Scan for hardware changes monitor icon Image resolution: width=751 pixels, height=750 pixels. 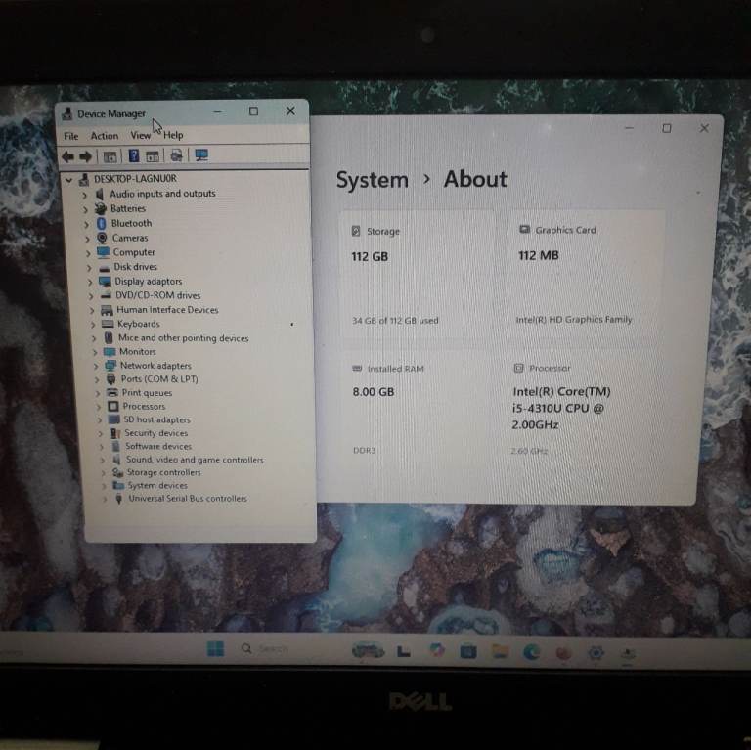pos(201,154)
